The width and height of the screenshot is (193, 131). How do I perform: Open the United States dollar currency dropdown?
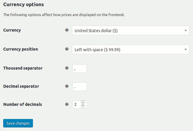131,30
